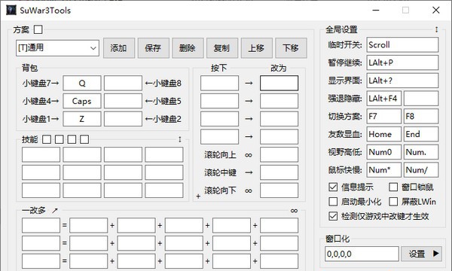
Task: Uncheck 检测仅游戏中改键才生效 checkbox
Action: (333, 216)
